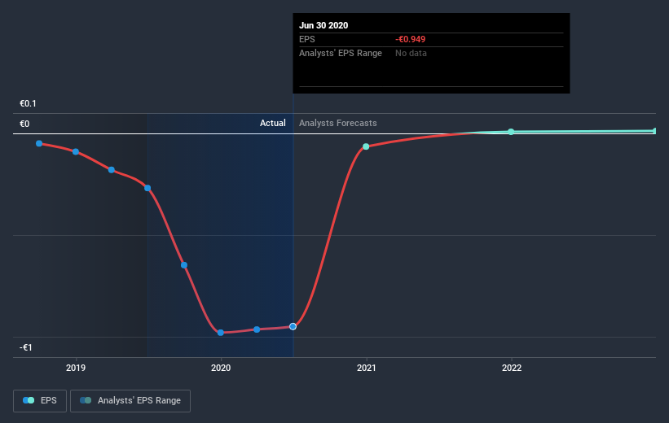669x423 pixels.
Task: Click the 2021 x-axis label
Action: click(366, 368)
